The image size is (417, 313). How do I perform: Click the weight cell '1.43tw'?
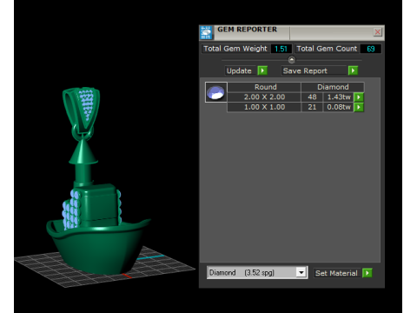(x=339, y=97)
